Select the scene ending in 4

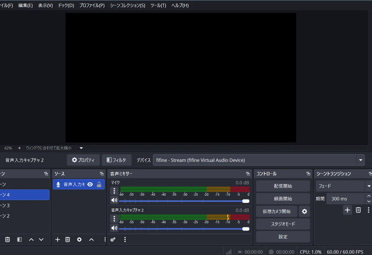25,195
